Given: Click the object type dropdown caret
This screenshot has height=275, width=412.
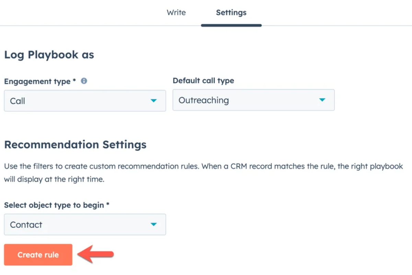Looking at the screenshot, I should 154,224.
